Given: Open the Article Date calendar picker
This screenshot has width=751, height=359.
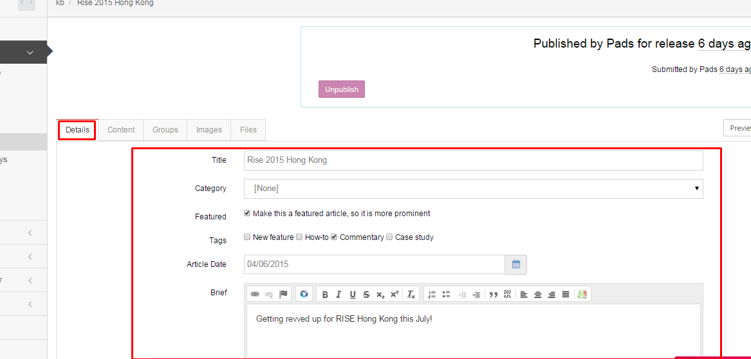Looking at the screenshot, I should coord(516,264).
